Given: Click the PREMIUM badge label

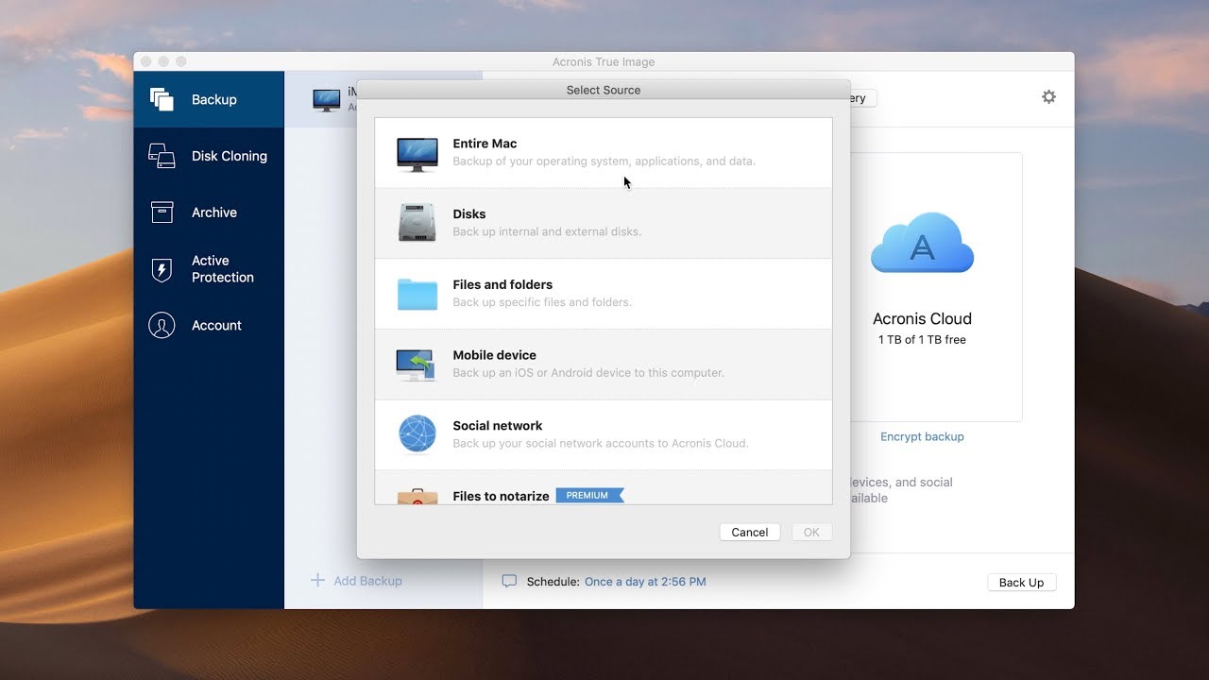Looking at the screenshot, I should point(588,495).
